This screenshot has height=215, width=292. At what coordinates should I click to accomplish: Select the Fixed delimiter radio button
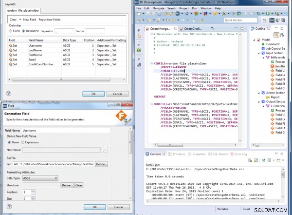coord(11,31)
